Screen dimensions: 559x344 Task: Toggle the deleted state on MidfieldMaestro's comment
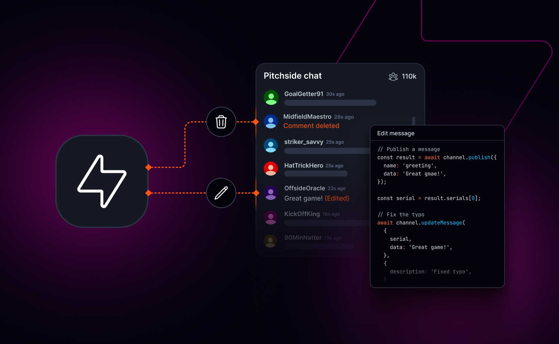[x=311, y=126]
